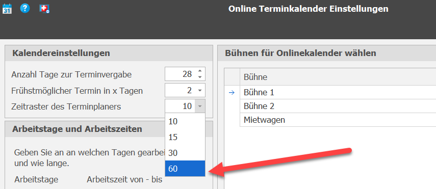The width and height of the screenshot is (436, 189).
Task: Open the blue question mark help icon
Action: (x=25, y=8)
